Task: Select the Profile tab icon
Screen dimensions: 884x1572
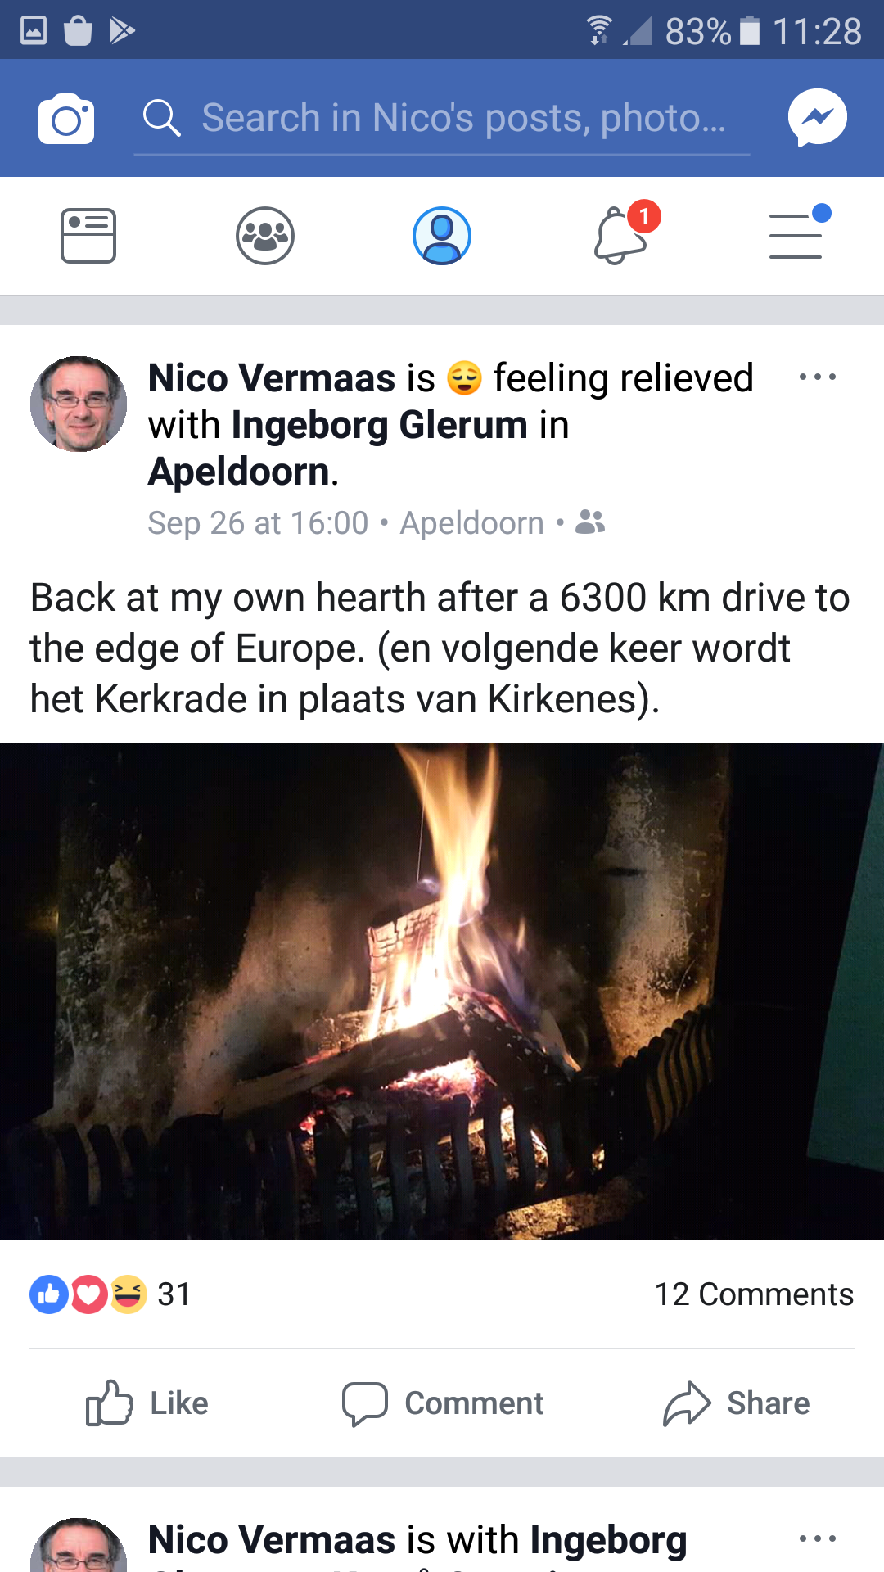Action: [x=442, y=236]
